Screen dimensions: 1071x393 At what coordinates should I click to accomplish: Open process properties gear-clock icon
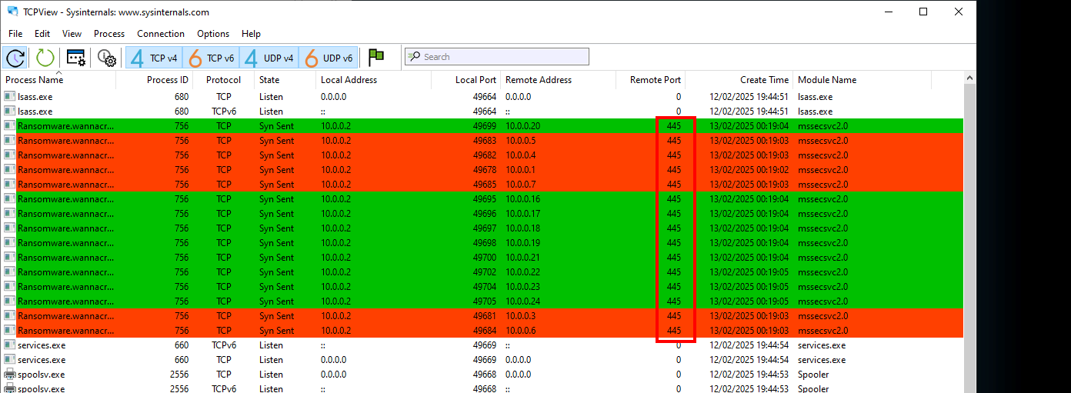106,57
